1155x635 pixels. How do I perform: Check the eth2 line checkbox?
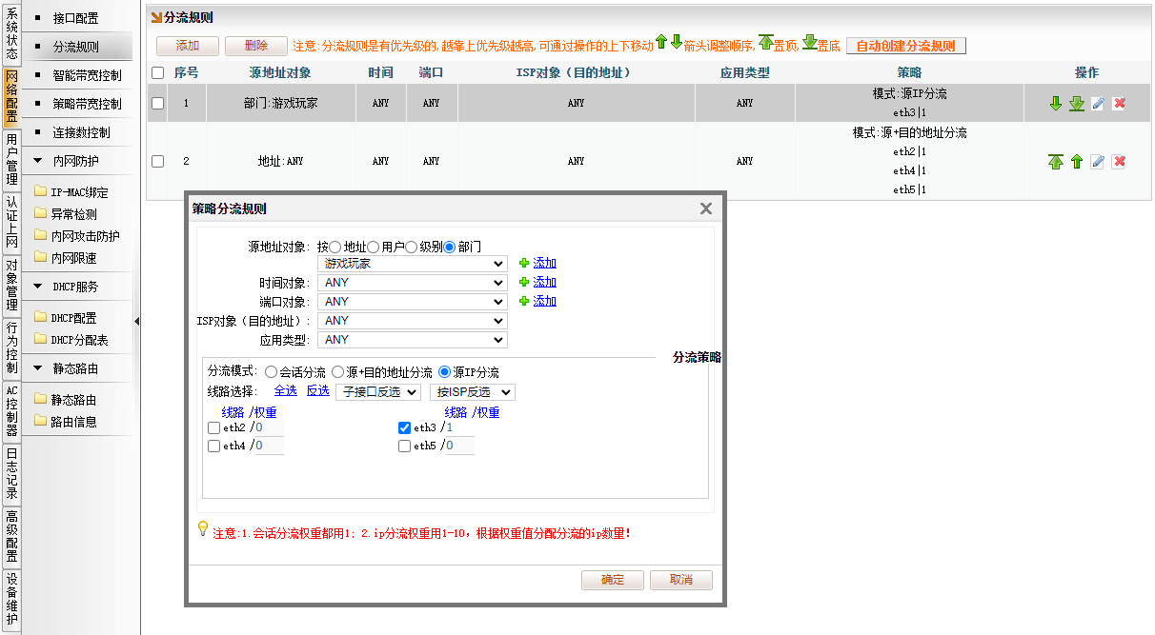click(x=213, y=428)
